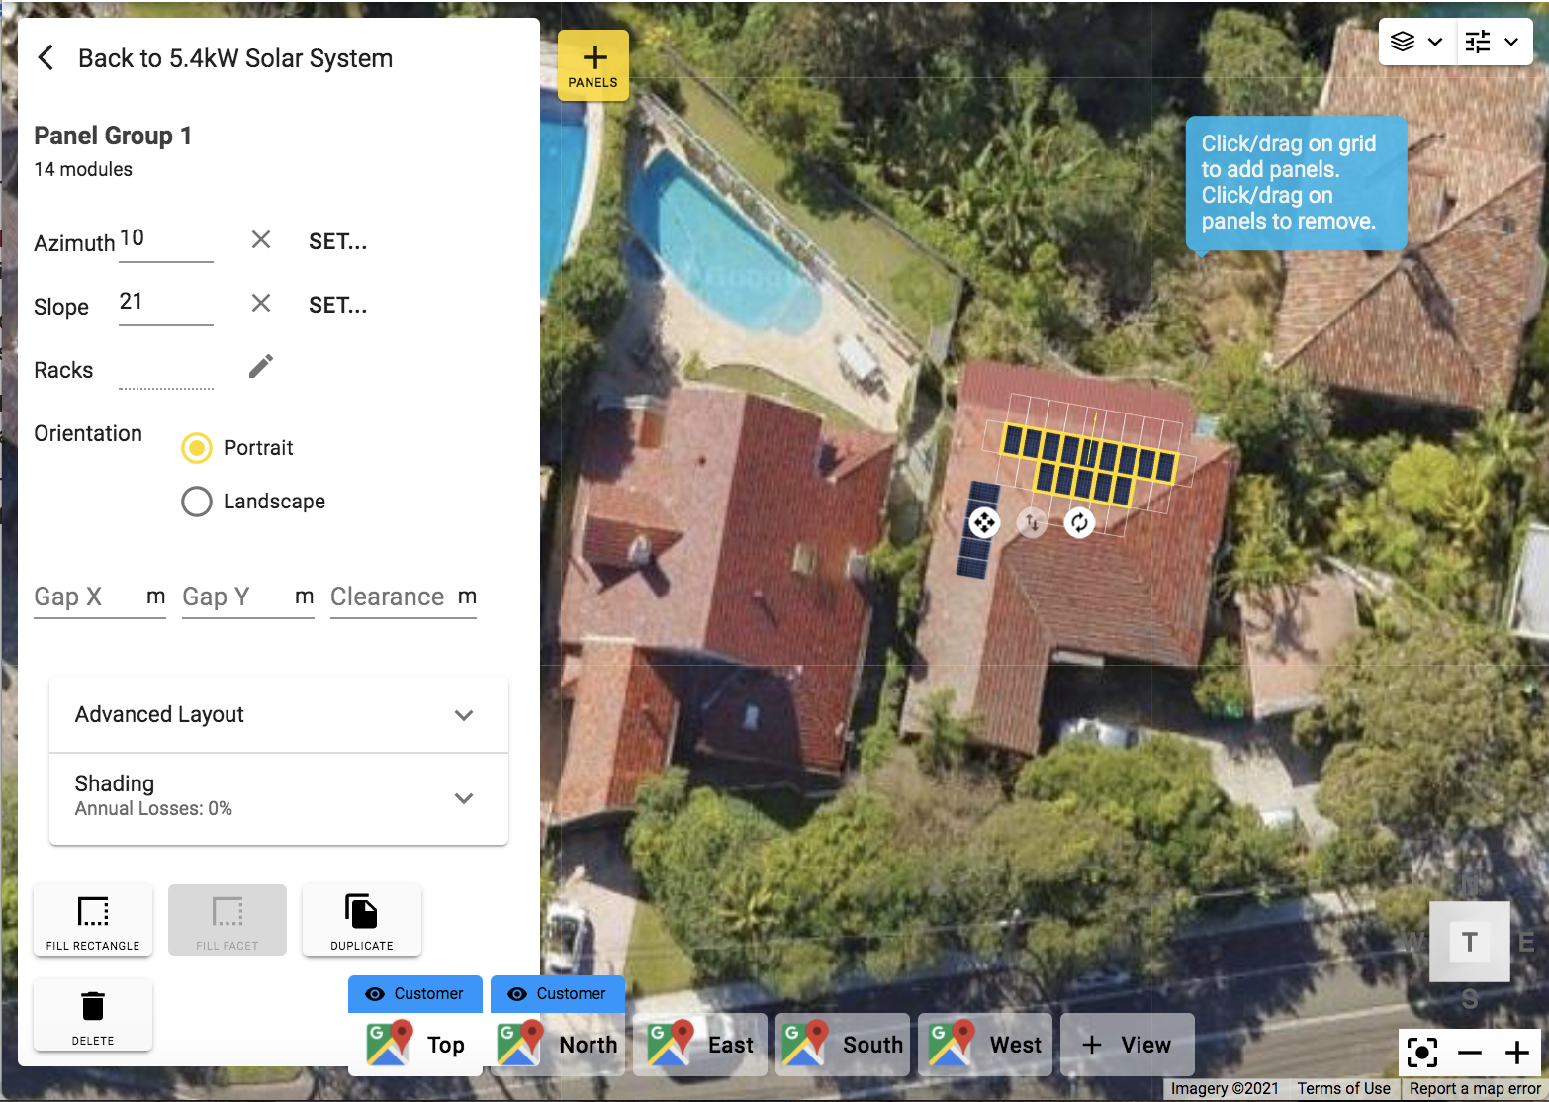The image size is (1549, 1102).
Task: Go back to 5.4kW Solar System
Action: (x=46, y=58)
